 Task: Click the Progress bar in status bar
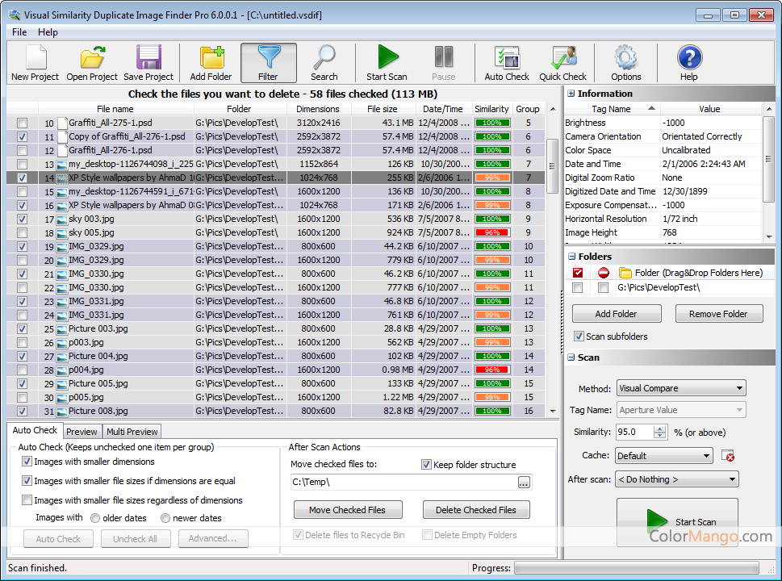point(637,568)
